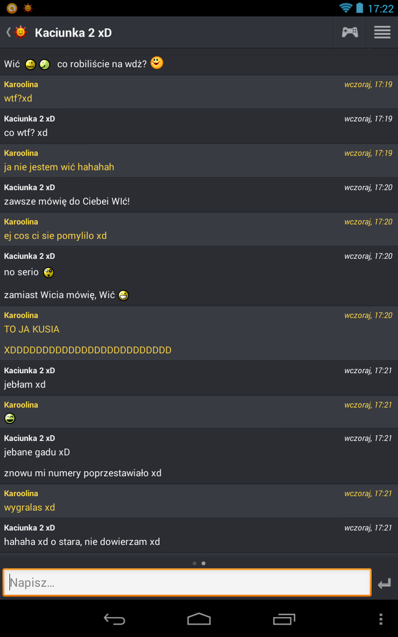Tap the sun notification icon in status bar
398x637 pixels.
coord(27,7)
